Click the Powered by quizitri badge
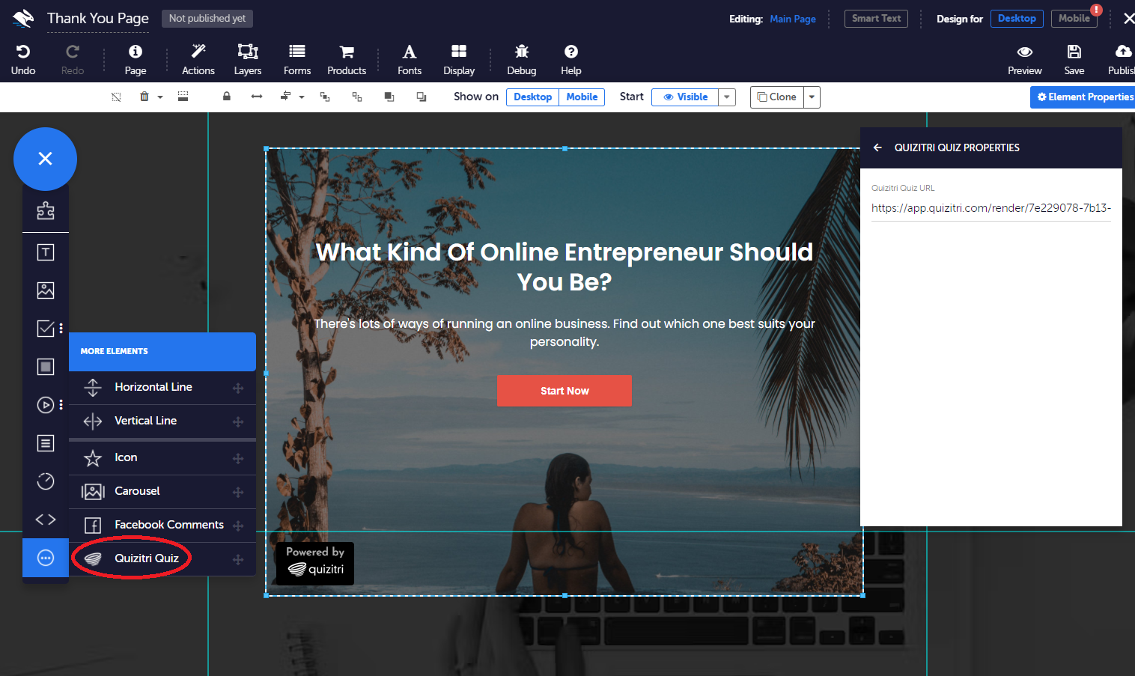This screenshot has height=676, width=1135. pos(315,562)
